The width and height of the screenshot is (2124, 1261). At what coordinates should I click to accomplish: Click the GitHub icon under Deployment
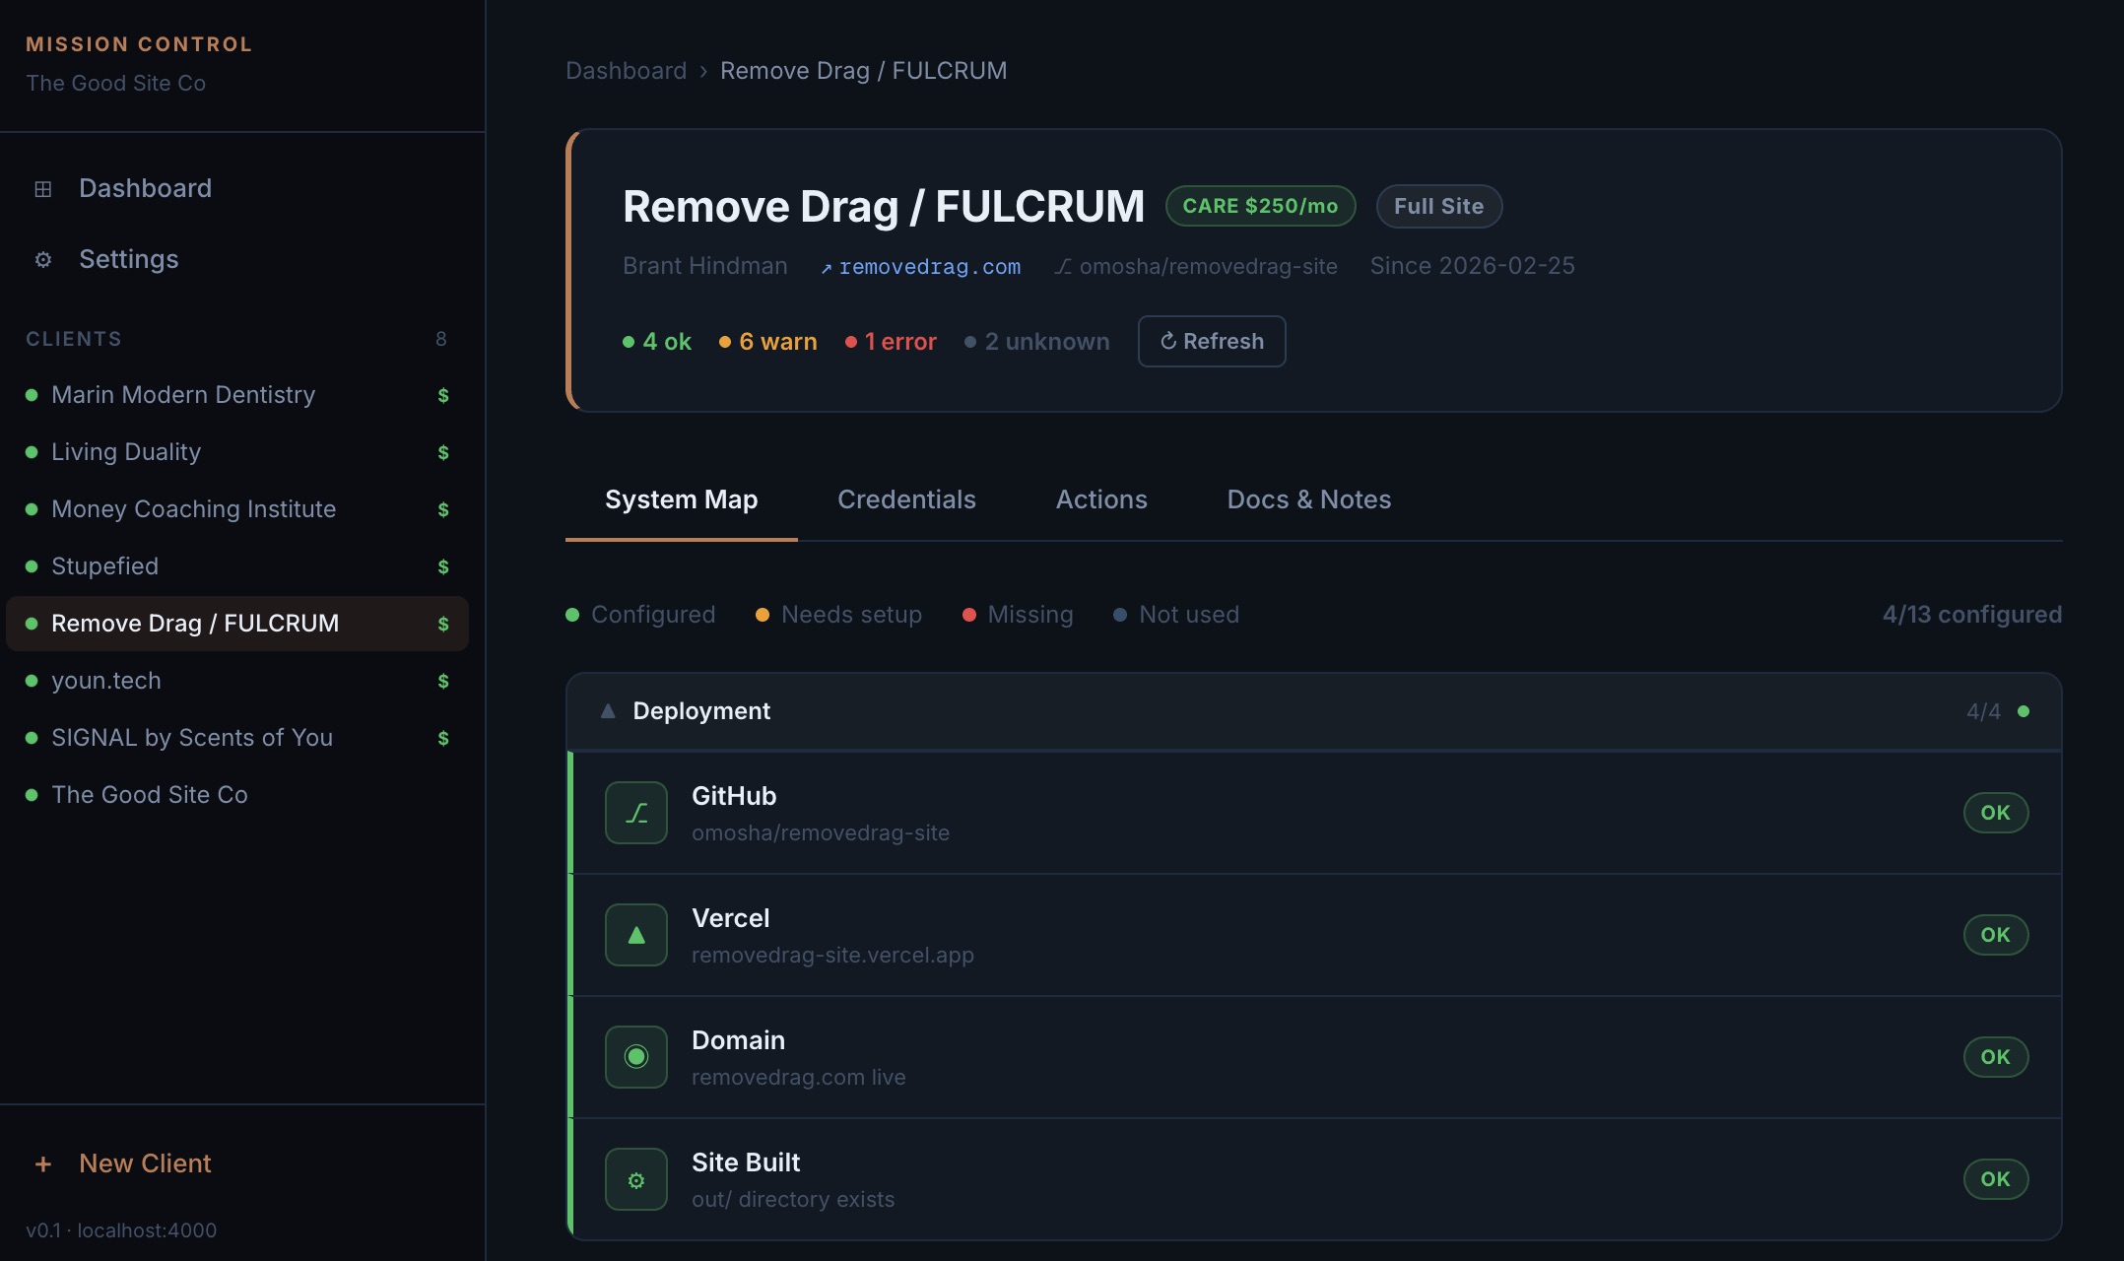coord(635,812)
